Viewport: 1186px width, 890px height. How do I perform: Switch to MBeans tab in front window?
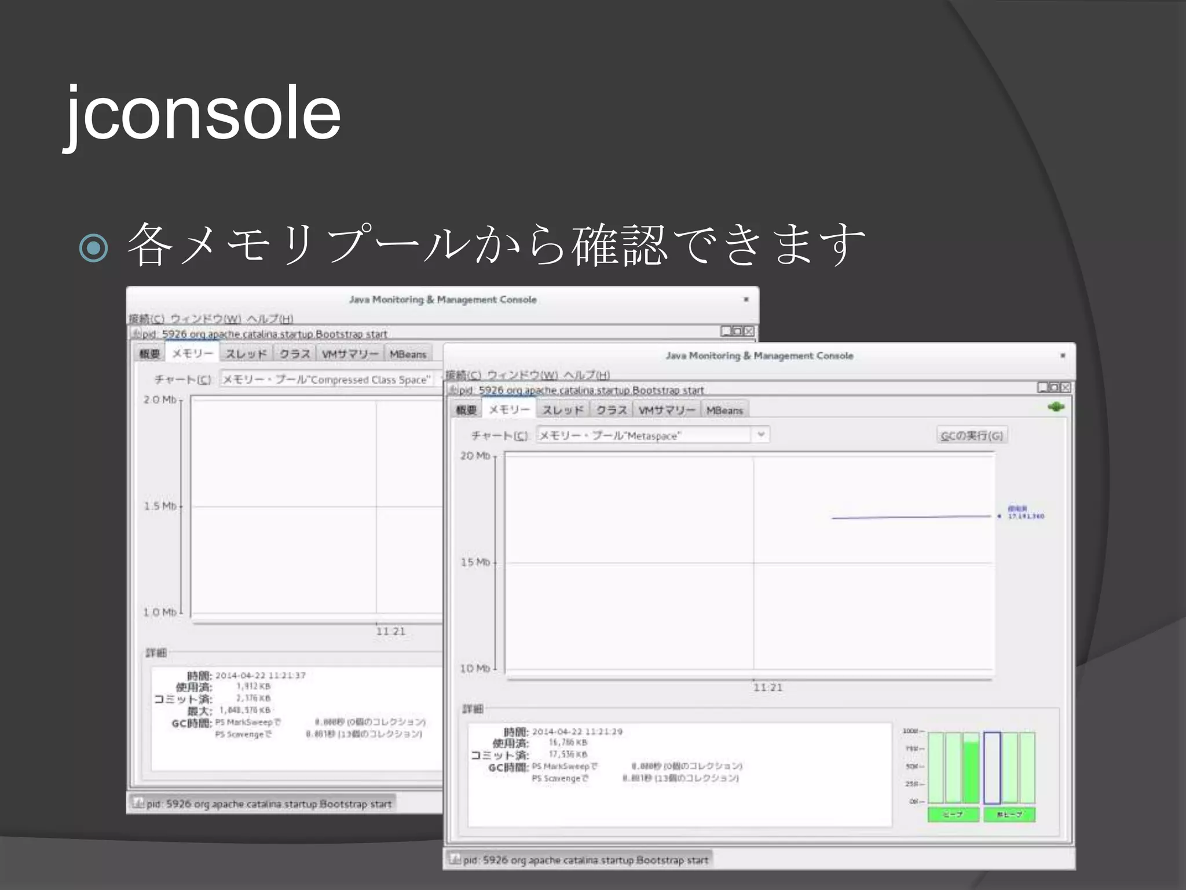click(x=724, y=410)
